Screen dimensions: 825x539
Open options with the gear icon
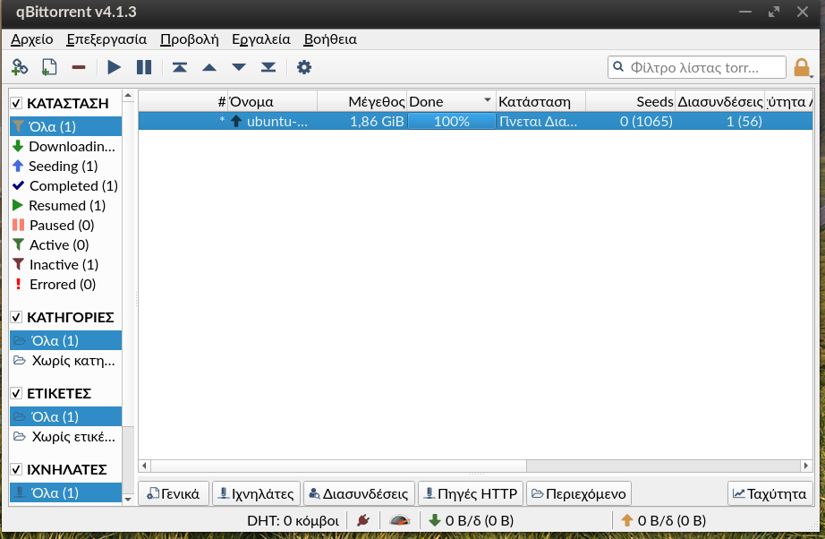pos(304,67)
